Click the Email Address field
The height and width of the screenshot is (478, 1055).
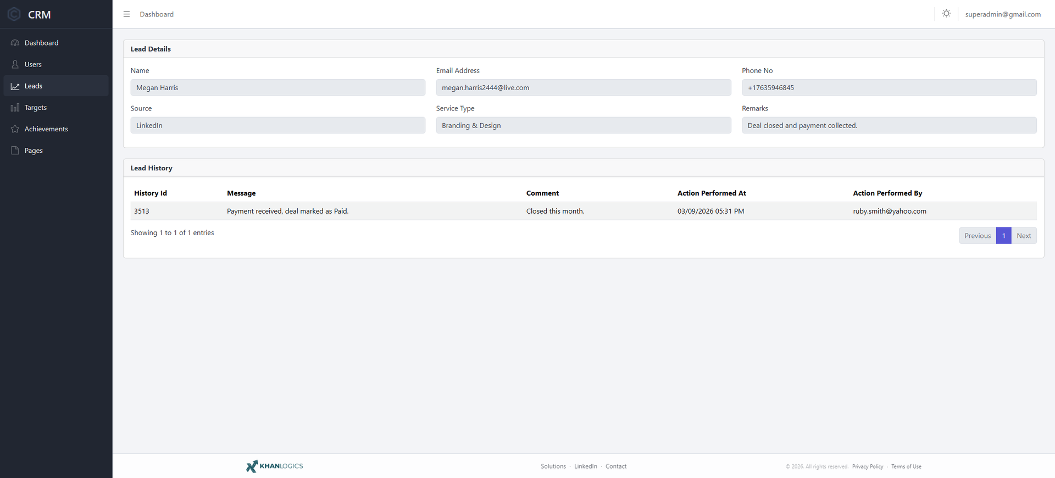coord(584,87)
